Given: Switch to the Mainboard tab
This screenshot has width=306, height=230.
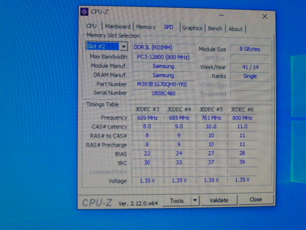Looking at the screenshot, I should (118, 26).
